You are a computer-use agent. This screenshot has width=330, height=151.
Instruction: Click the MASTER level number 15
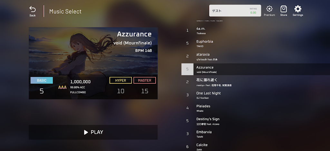pyautogui.click(x=145, y=91)
